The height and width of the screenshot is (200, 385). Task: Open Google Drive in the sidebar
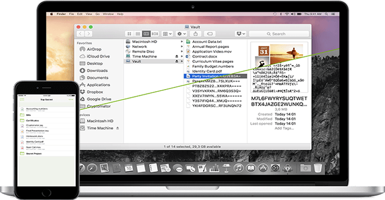[96, 99]
